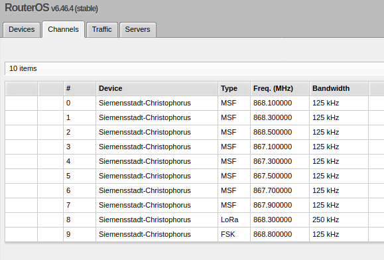
Task: Select channel row number 3
Action: click(x=194, y=147)
